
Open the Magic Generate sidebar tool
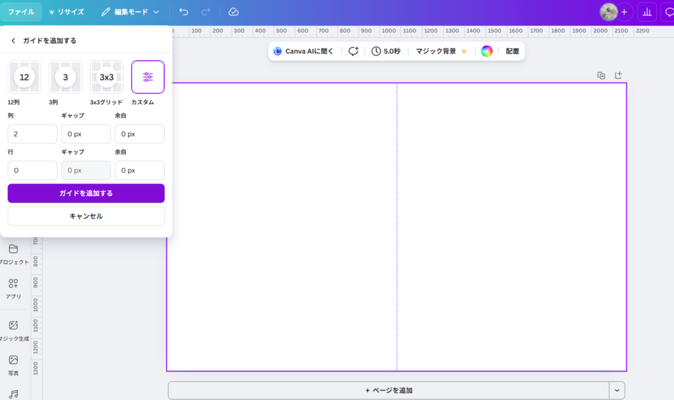pyautogui.click(x=13, y=330)
